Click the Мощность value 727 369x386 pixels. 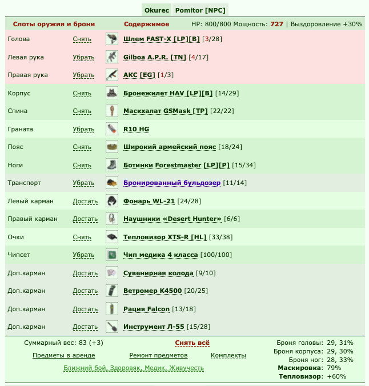pos(276,24)
